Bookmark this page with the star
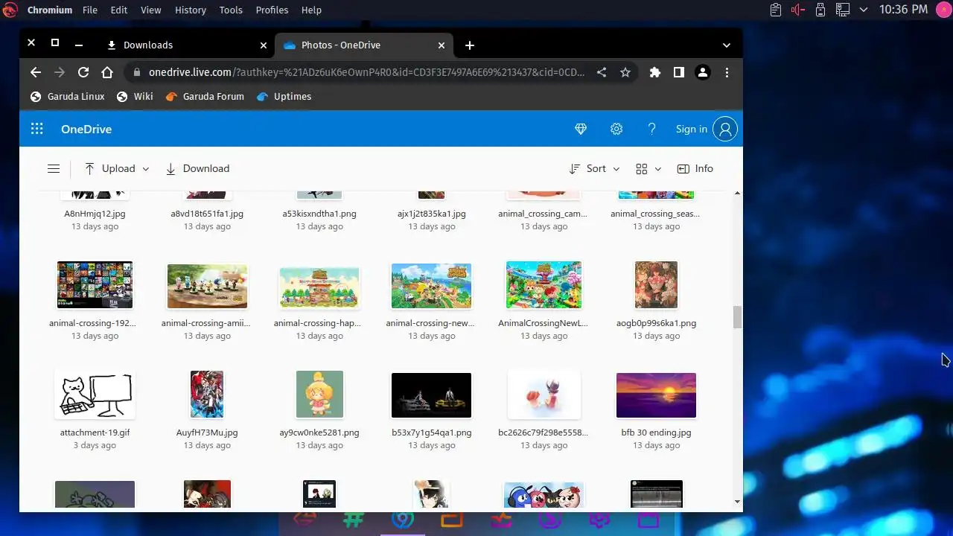953x536 pixels. 625,72
